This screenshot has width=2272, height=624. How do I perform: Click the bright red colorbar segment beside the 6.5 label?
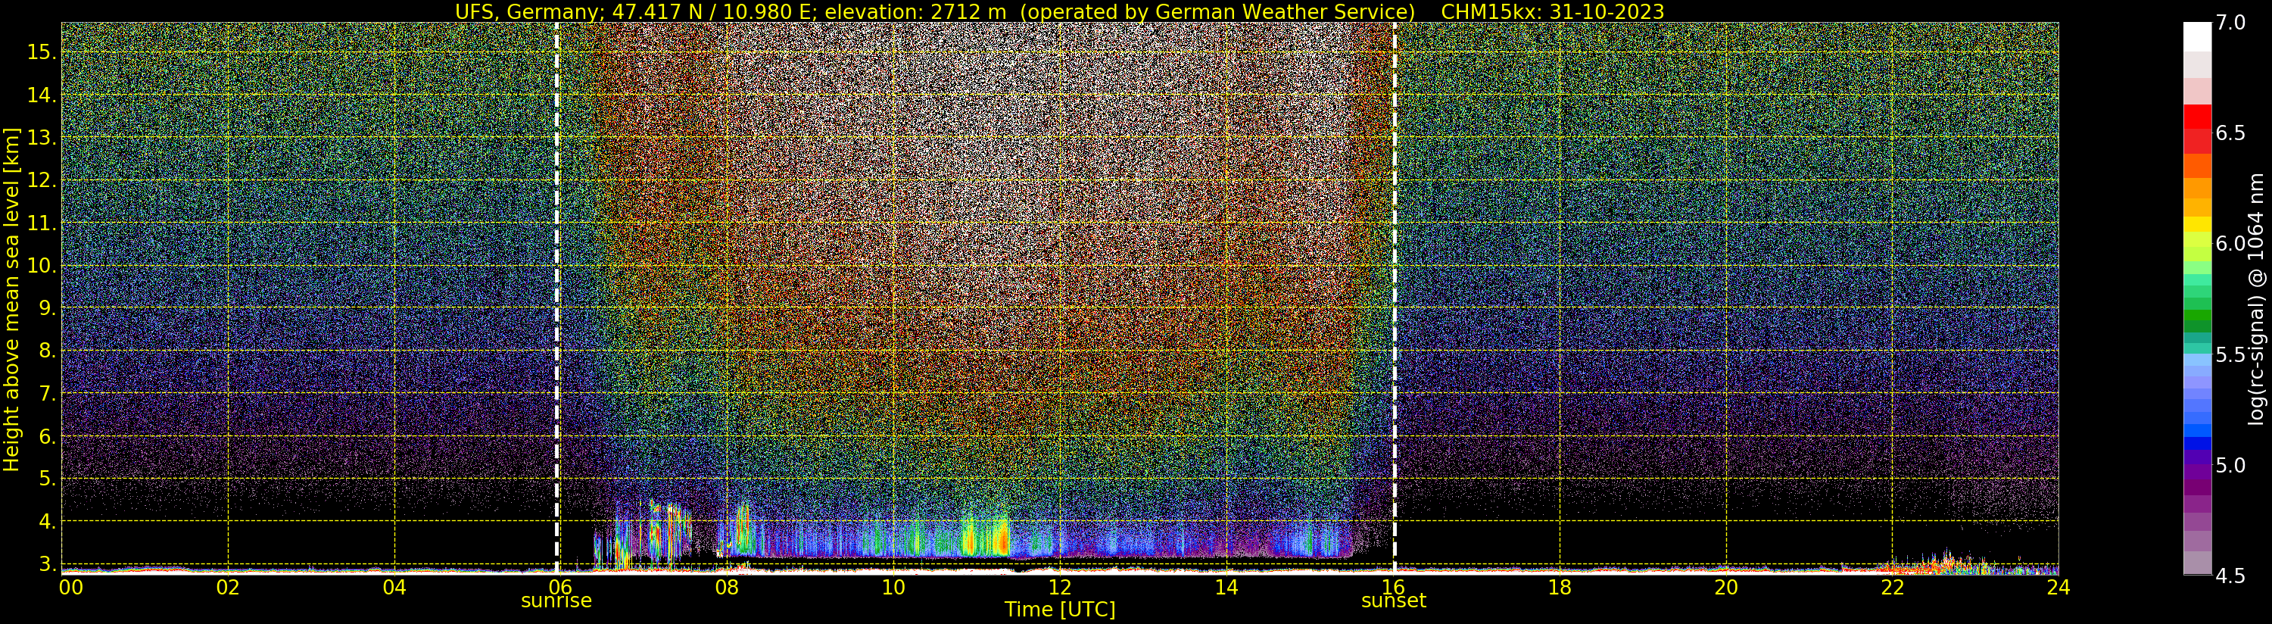2197,117
